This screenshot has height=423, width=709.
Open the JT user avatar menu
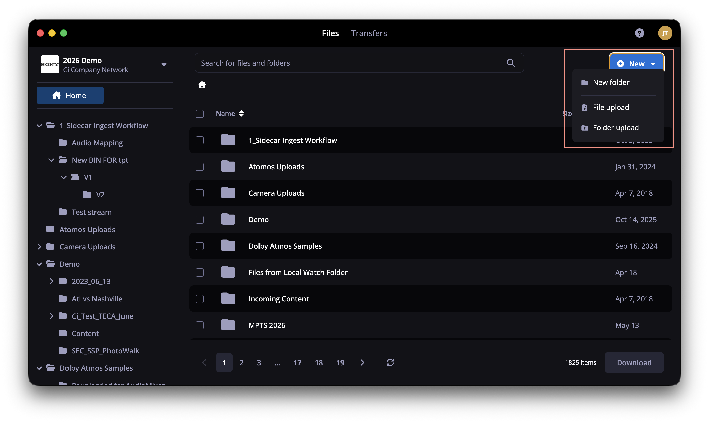(665, 33)
